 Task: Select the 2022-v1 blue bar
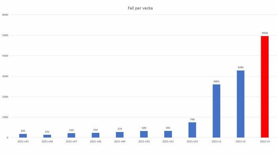[x=216, y=111]
